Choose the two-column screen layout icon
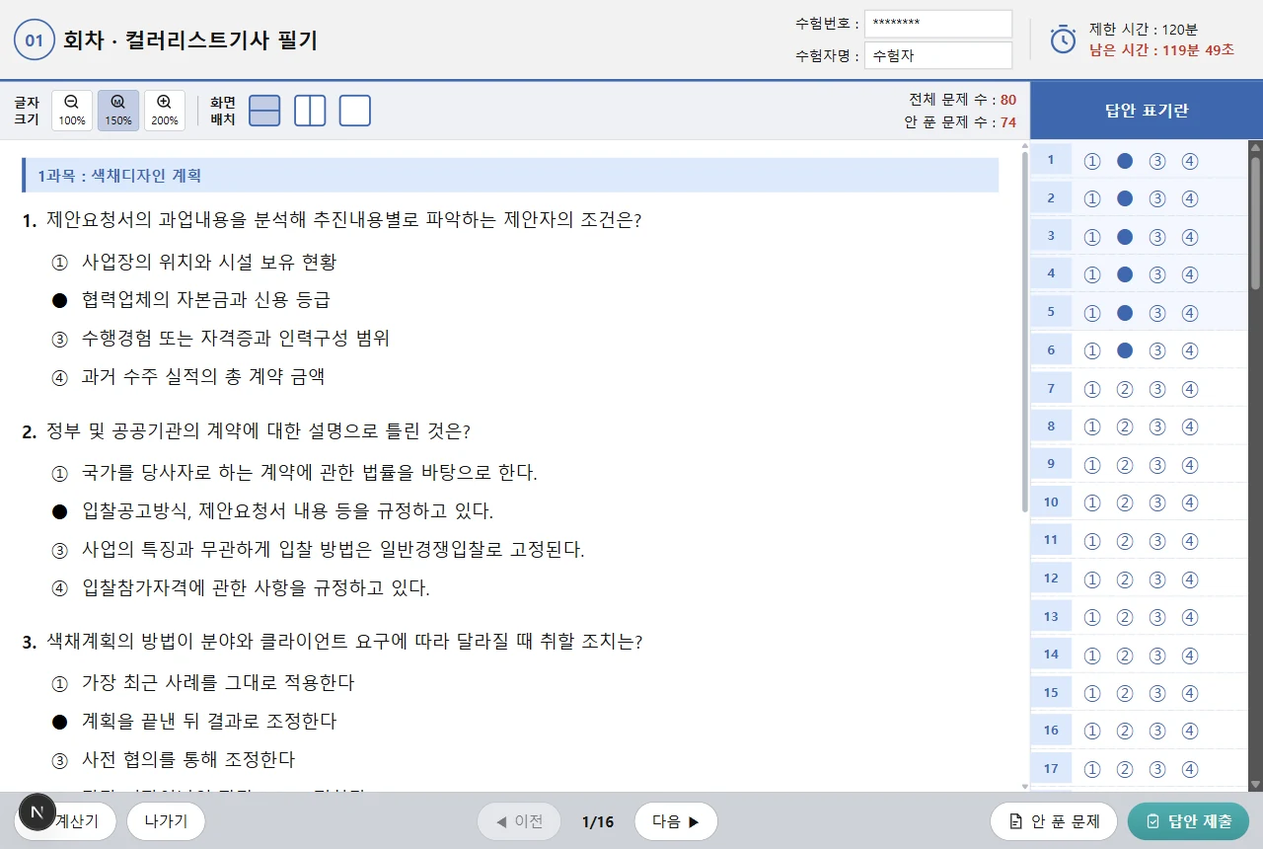 coord(310,111)
